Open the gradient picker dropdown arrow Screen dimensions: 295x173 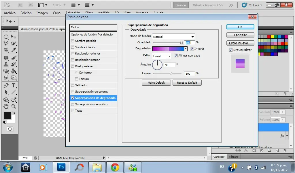tap(186, 49)
